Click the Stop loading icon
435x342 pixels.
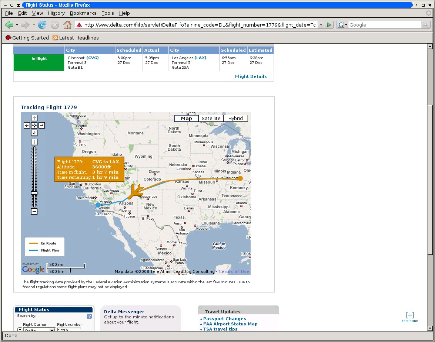point(55,25)
